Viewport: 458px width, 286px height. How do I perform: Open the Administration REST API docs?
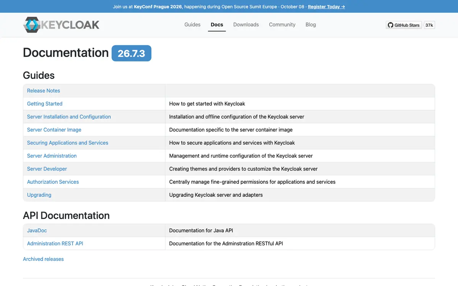55,243
